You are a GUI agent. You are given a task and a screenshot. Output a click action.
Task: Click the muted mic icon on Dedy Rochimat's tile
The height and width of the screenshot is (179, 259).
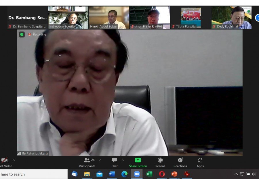pyautogui.click(x=214, y=26)
